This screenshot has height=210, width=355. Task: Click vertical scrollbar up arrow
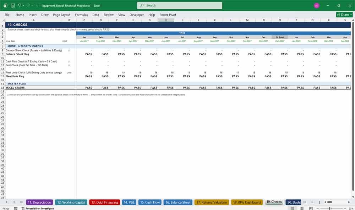(353, 20)
